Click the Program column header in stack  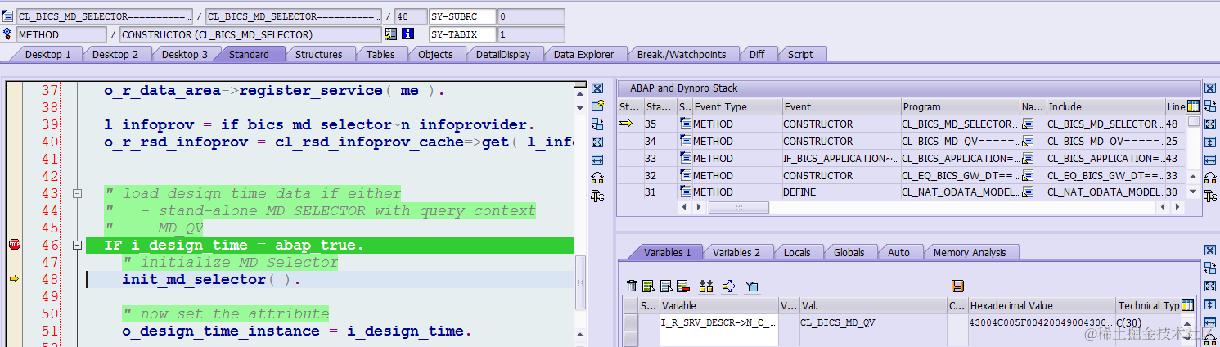coord(960,106)
